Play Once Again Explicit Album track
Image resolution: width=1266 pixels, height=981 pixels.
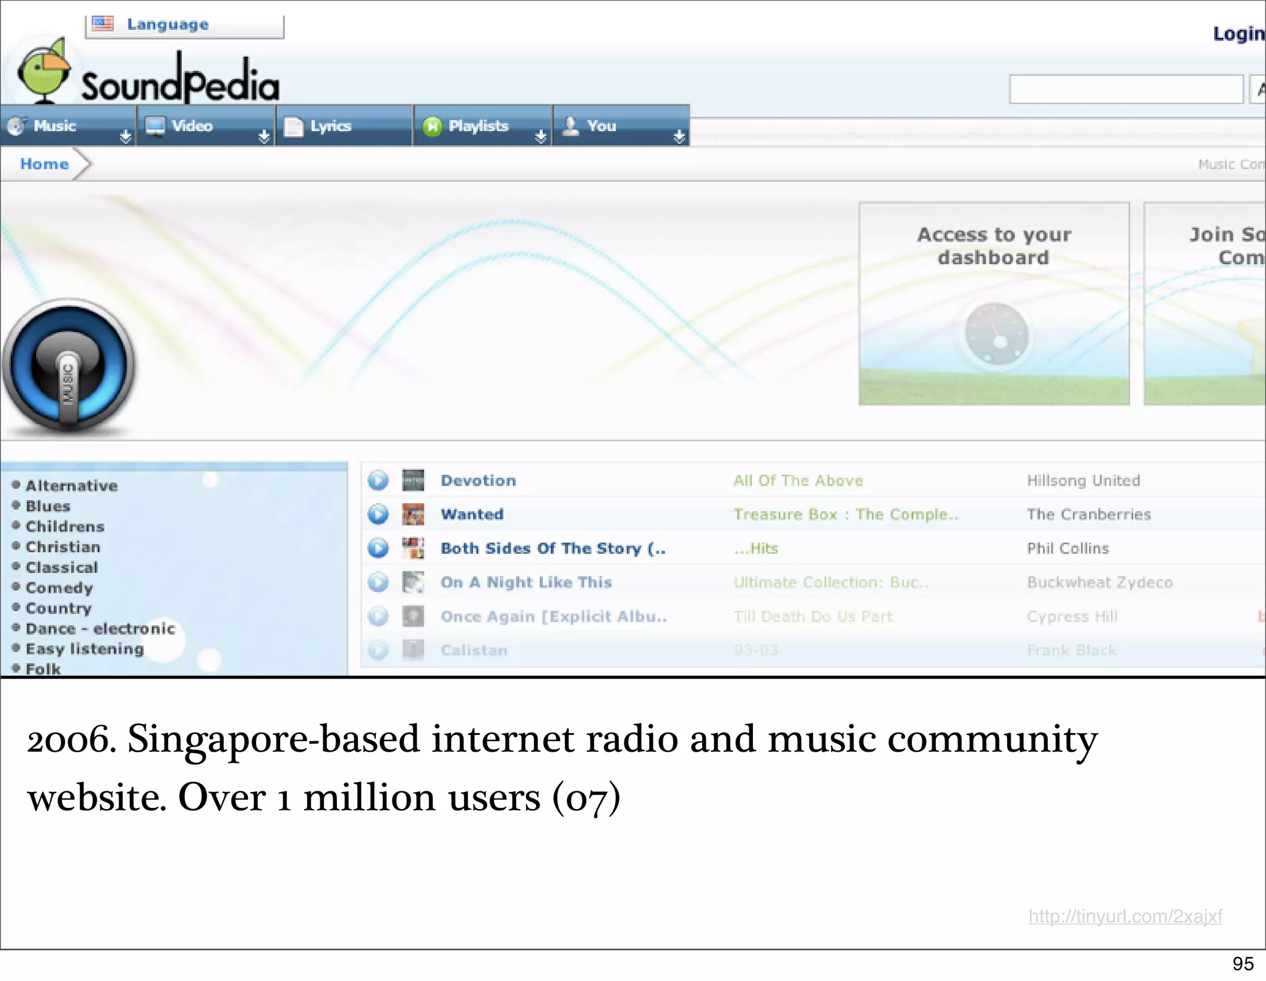click(x=378, y=616)
